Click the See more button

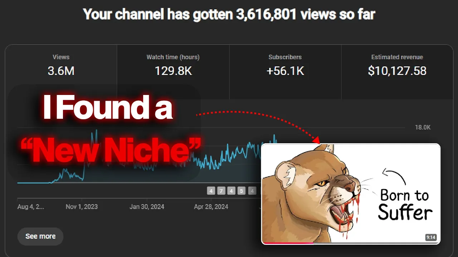[x=40, y=236]
